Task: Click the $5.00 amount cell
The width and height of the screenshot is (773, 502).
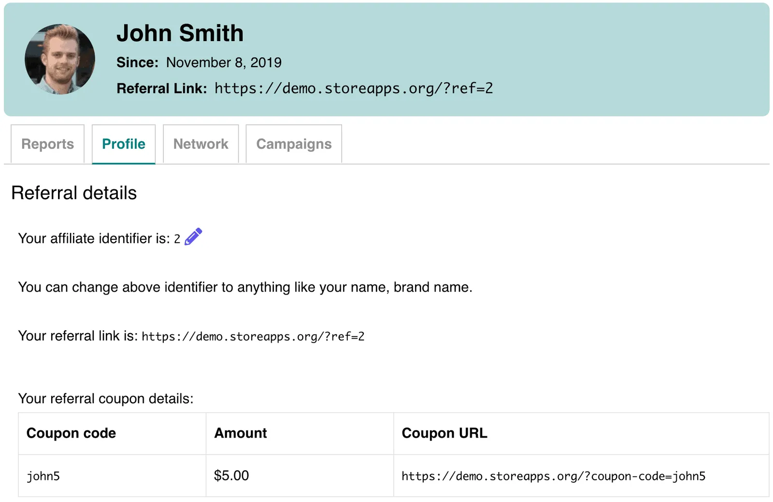Action: pos(300,476)
